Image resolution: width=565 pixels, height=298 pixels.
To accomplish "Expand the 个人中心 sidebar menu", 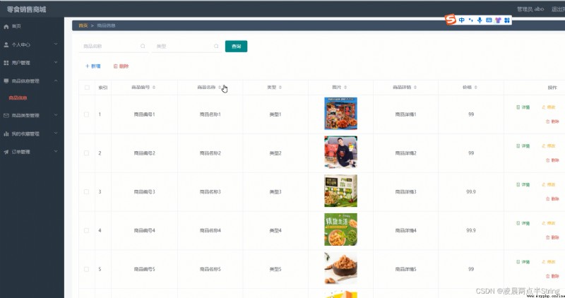I will click(31, 44).
